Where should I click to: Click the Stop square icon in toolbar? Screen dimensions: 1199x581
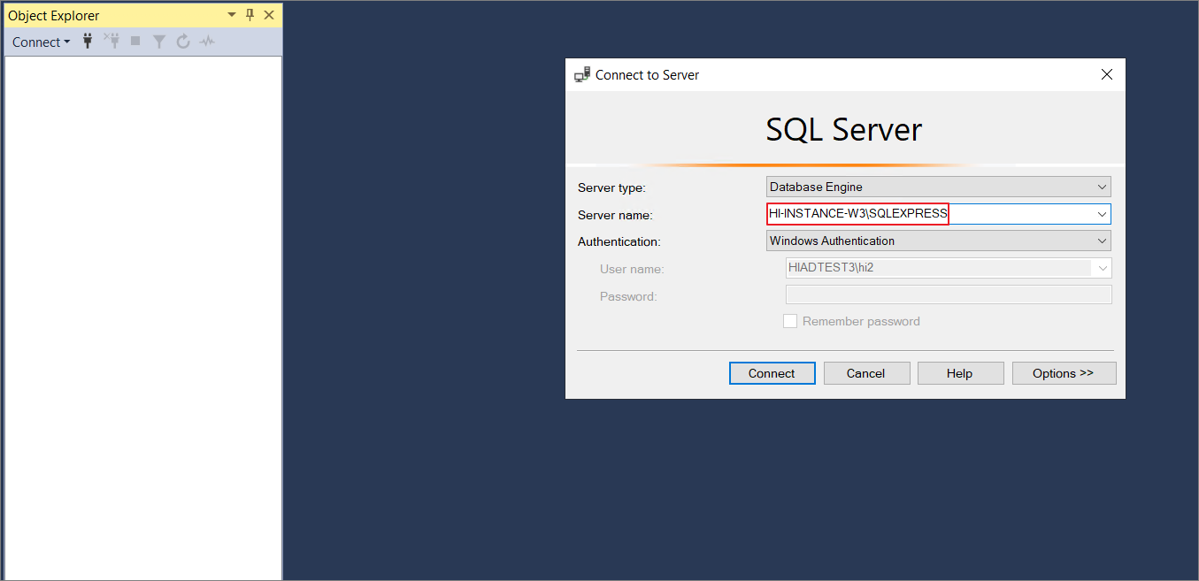click(x=135, y=41)
